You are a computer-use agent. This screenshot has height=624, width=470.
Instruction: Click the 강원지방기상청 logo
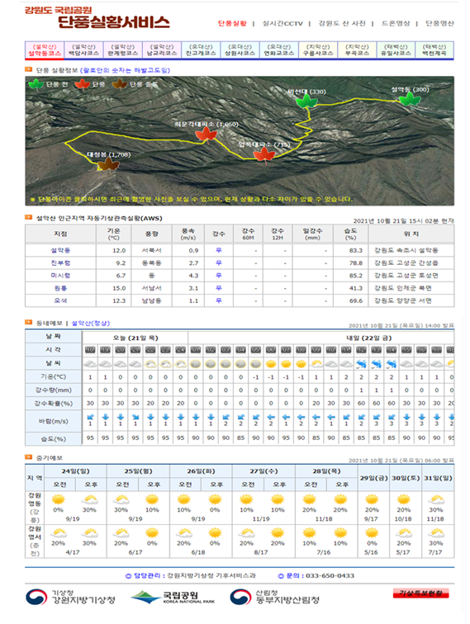70,597
